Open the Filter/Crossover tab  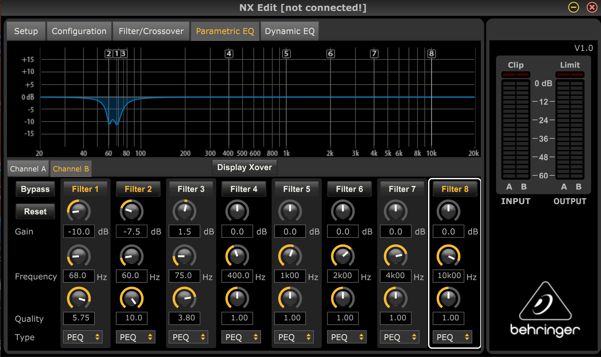tap(151, 31)
